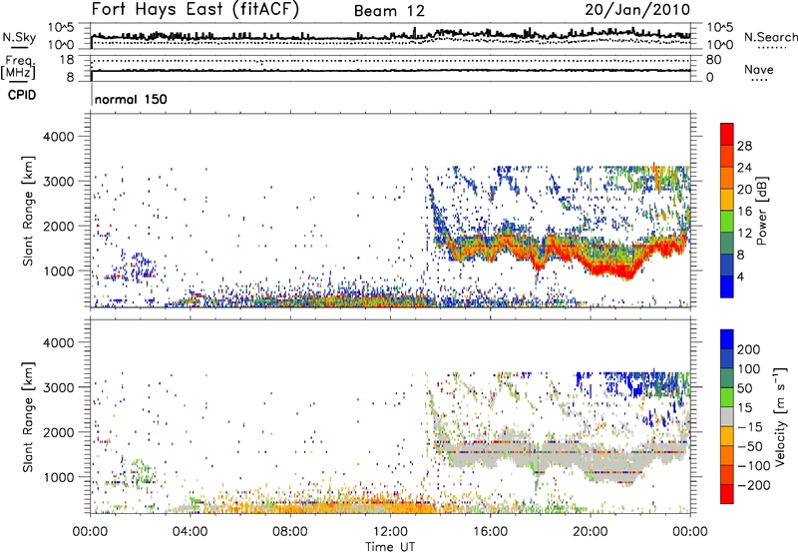Click the gray segment of velocity colorbar
The image size is (798, 553).
point(727,416)
